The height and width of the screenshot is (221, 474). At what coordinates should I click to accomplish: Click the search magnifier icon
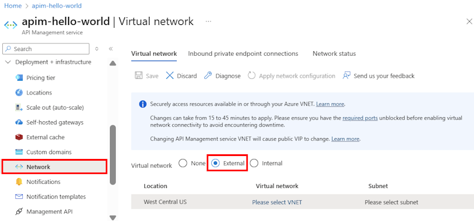(9, 49)
